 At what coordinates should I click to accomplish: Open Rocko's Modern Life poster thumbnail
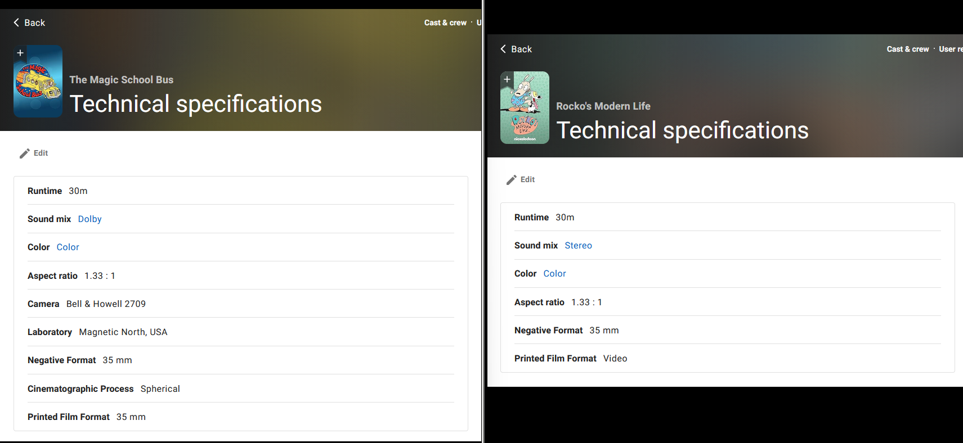click(525, 108)
